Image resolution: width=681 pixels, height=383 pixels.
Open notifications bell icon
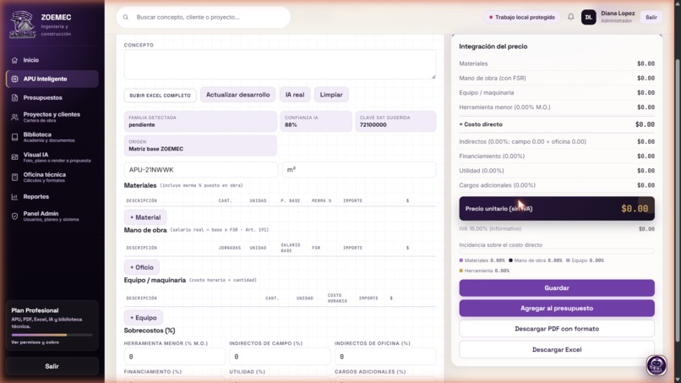570,17
